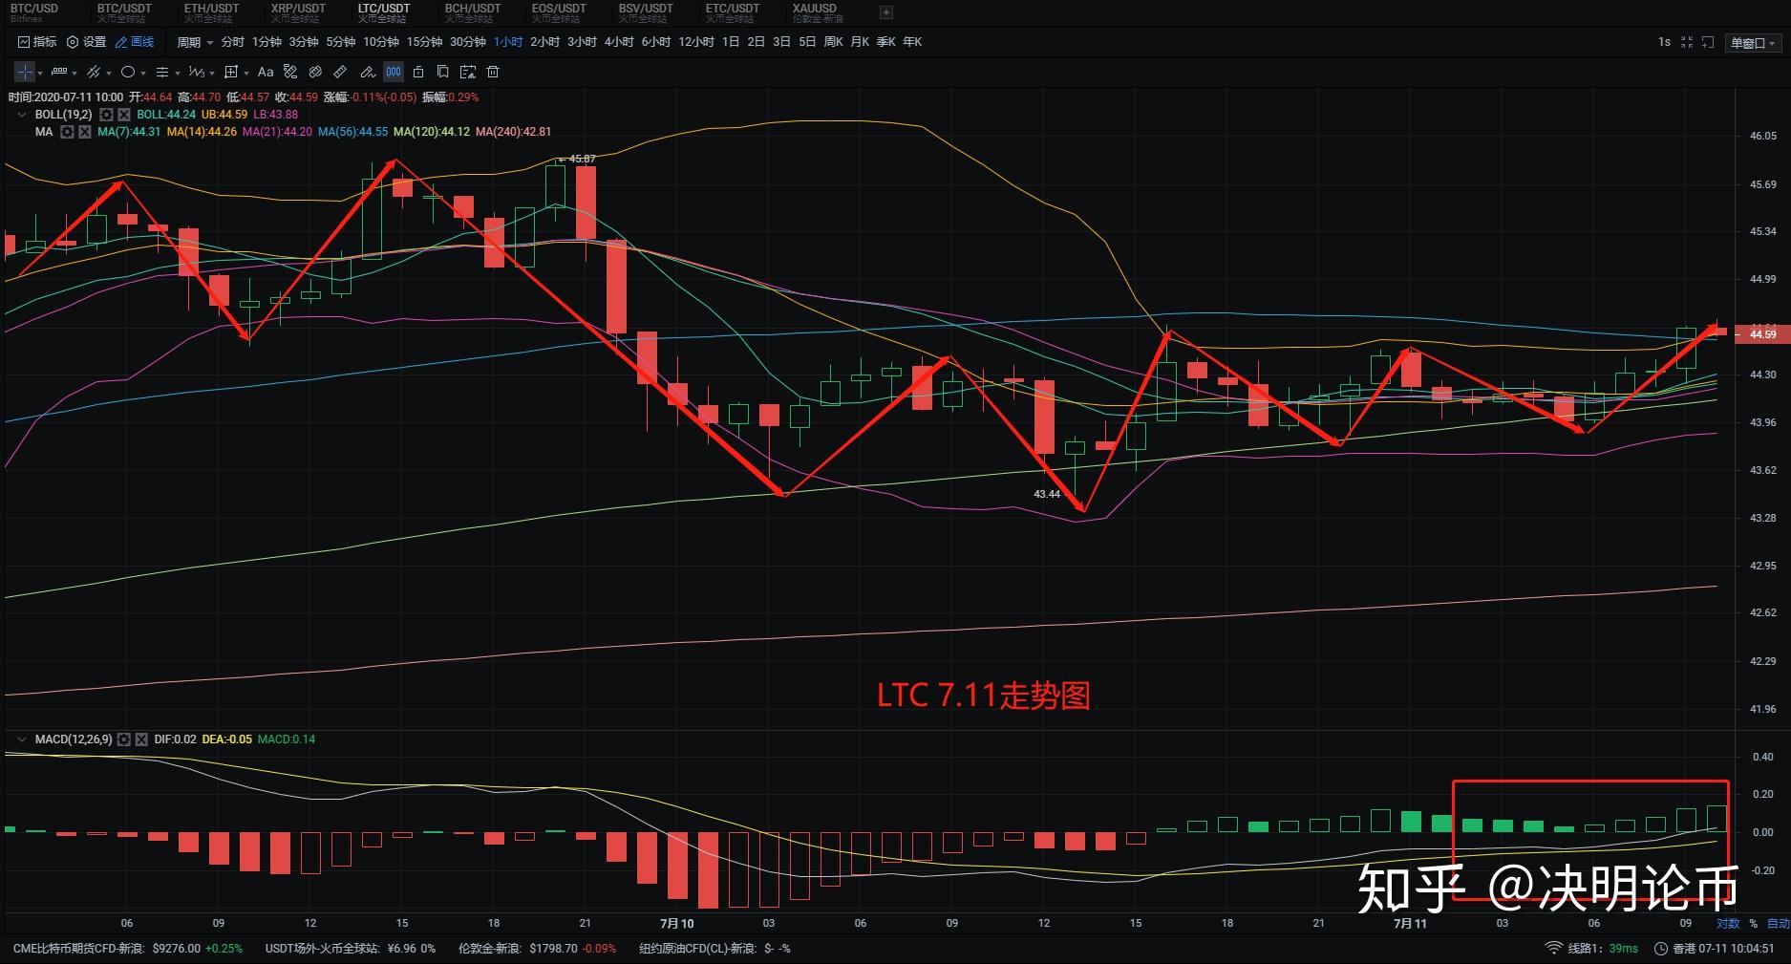Select the 4小时 period
The height and width of the screenshot is (964, 1791).
[x=619, y=42]
